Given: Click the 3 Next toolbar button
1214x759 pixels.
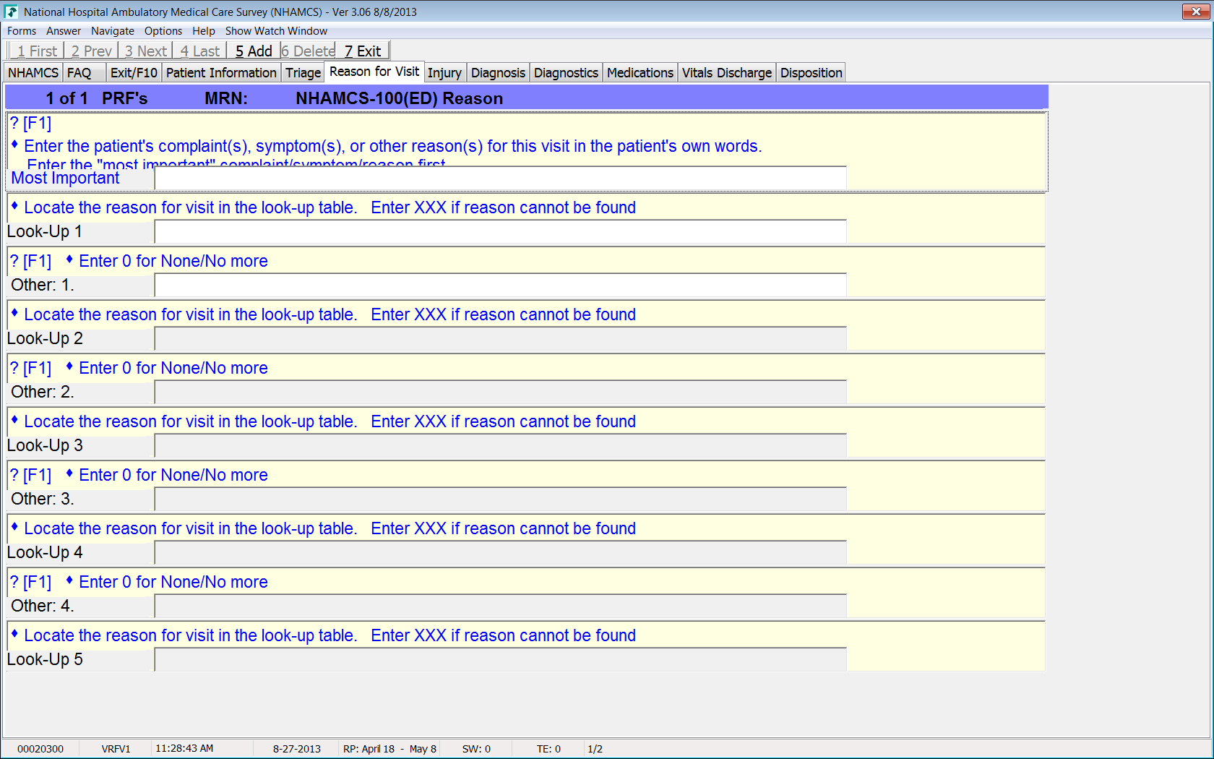Looking at the screenshot, I should click(x=145, y=51).
